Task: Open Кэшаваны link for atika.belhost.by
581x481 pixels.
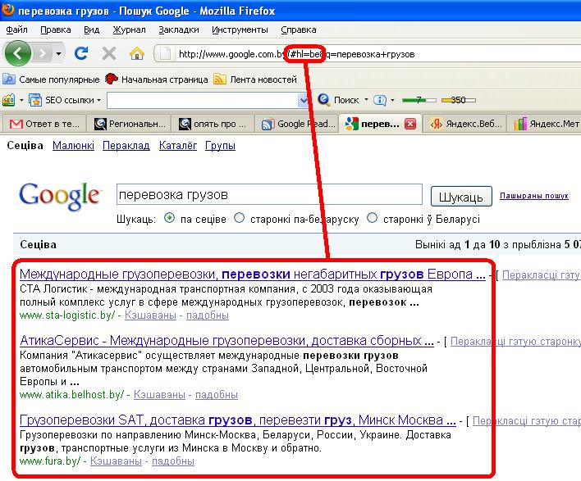Action: [x=159, y=395]
